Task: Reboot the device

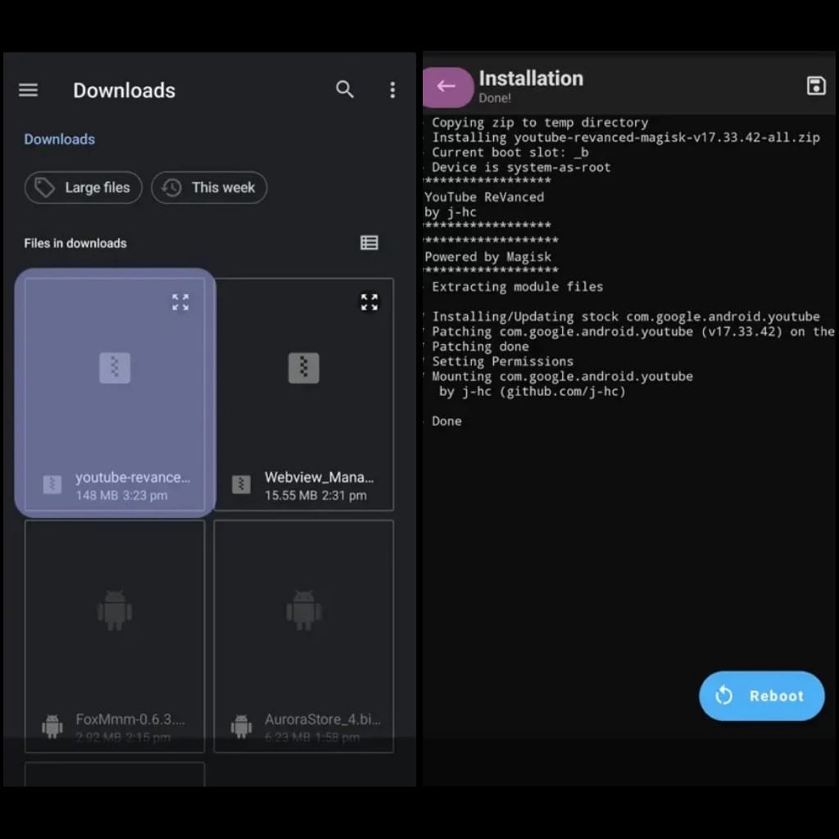Action: click(761, 696)
